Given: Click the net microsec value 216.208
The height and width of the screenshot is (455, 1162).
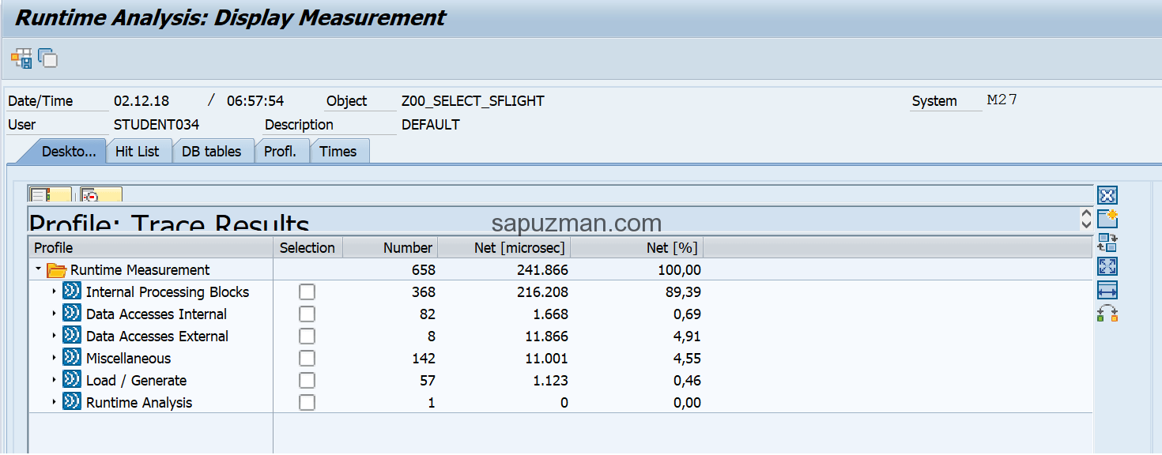Looking at the screenshot, I should point(541,292).
